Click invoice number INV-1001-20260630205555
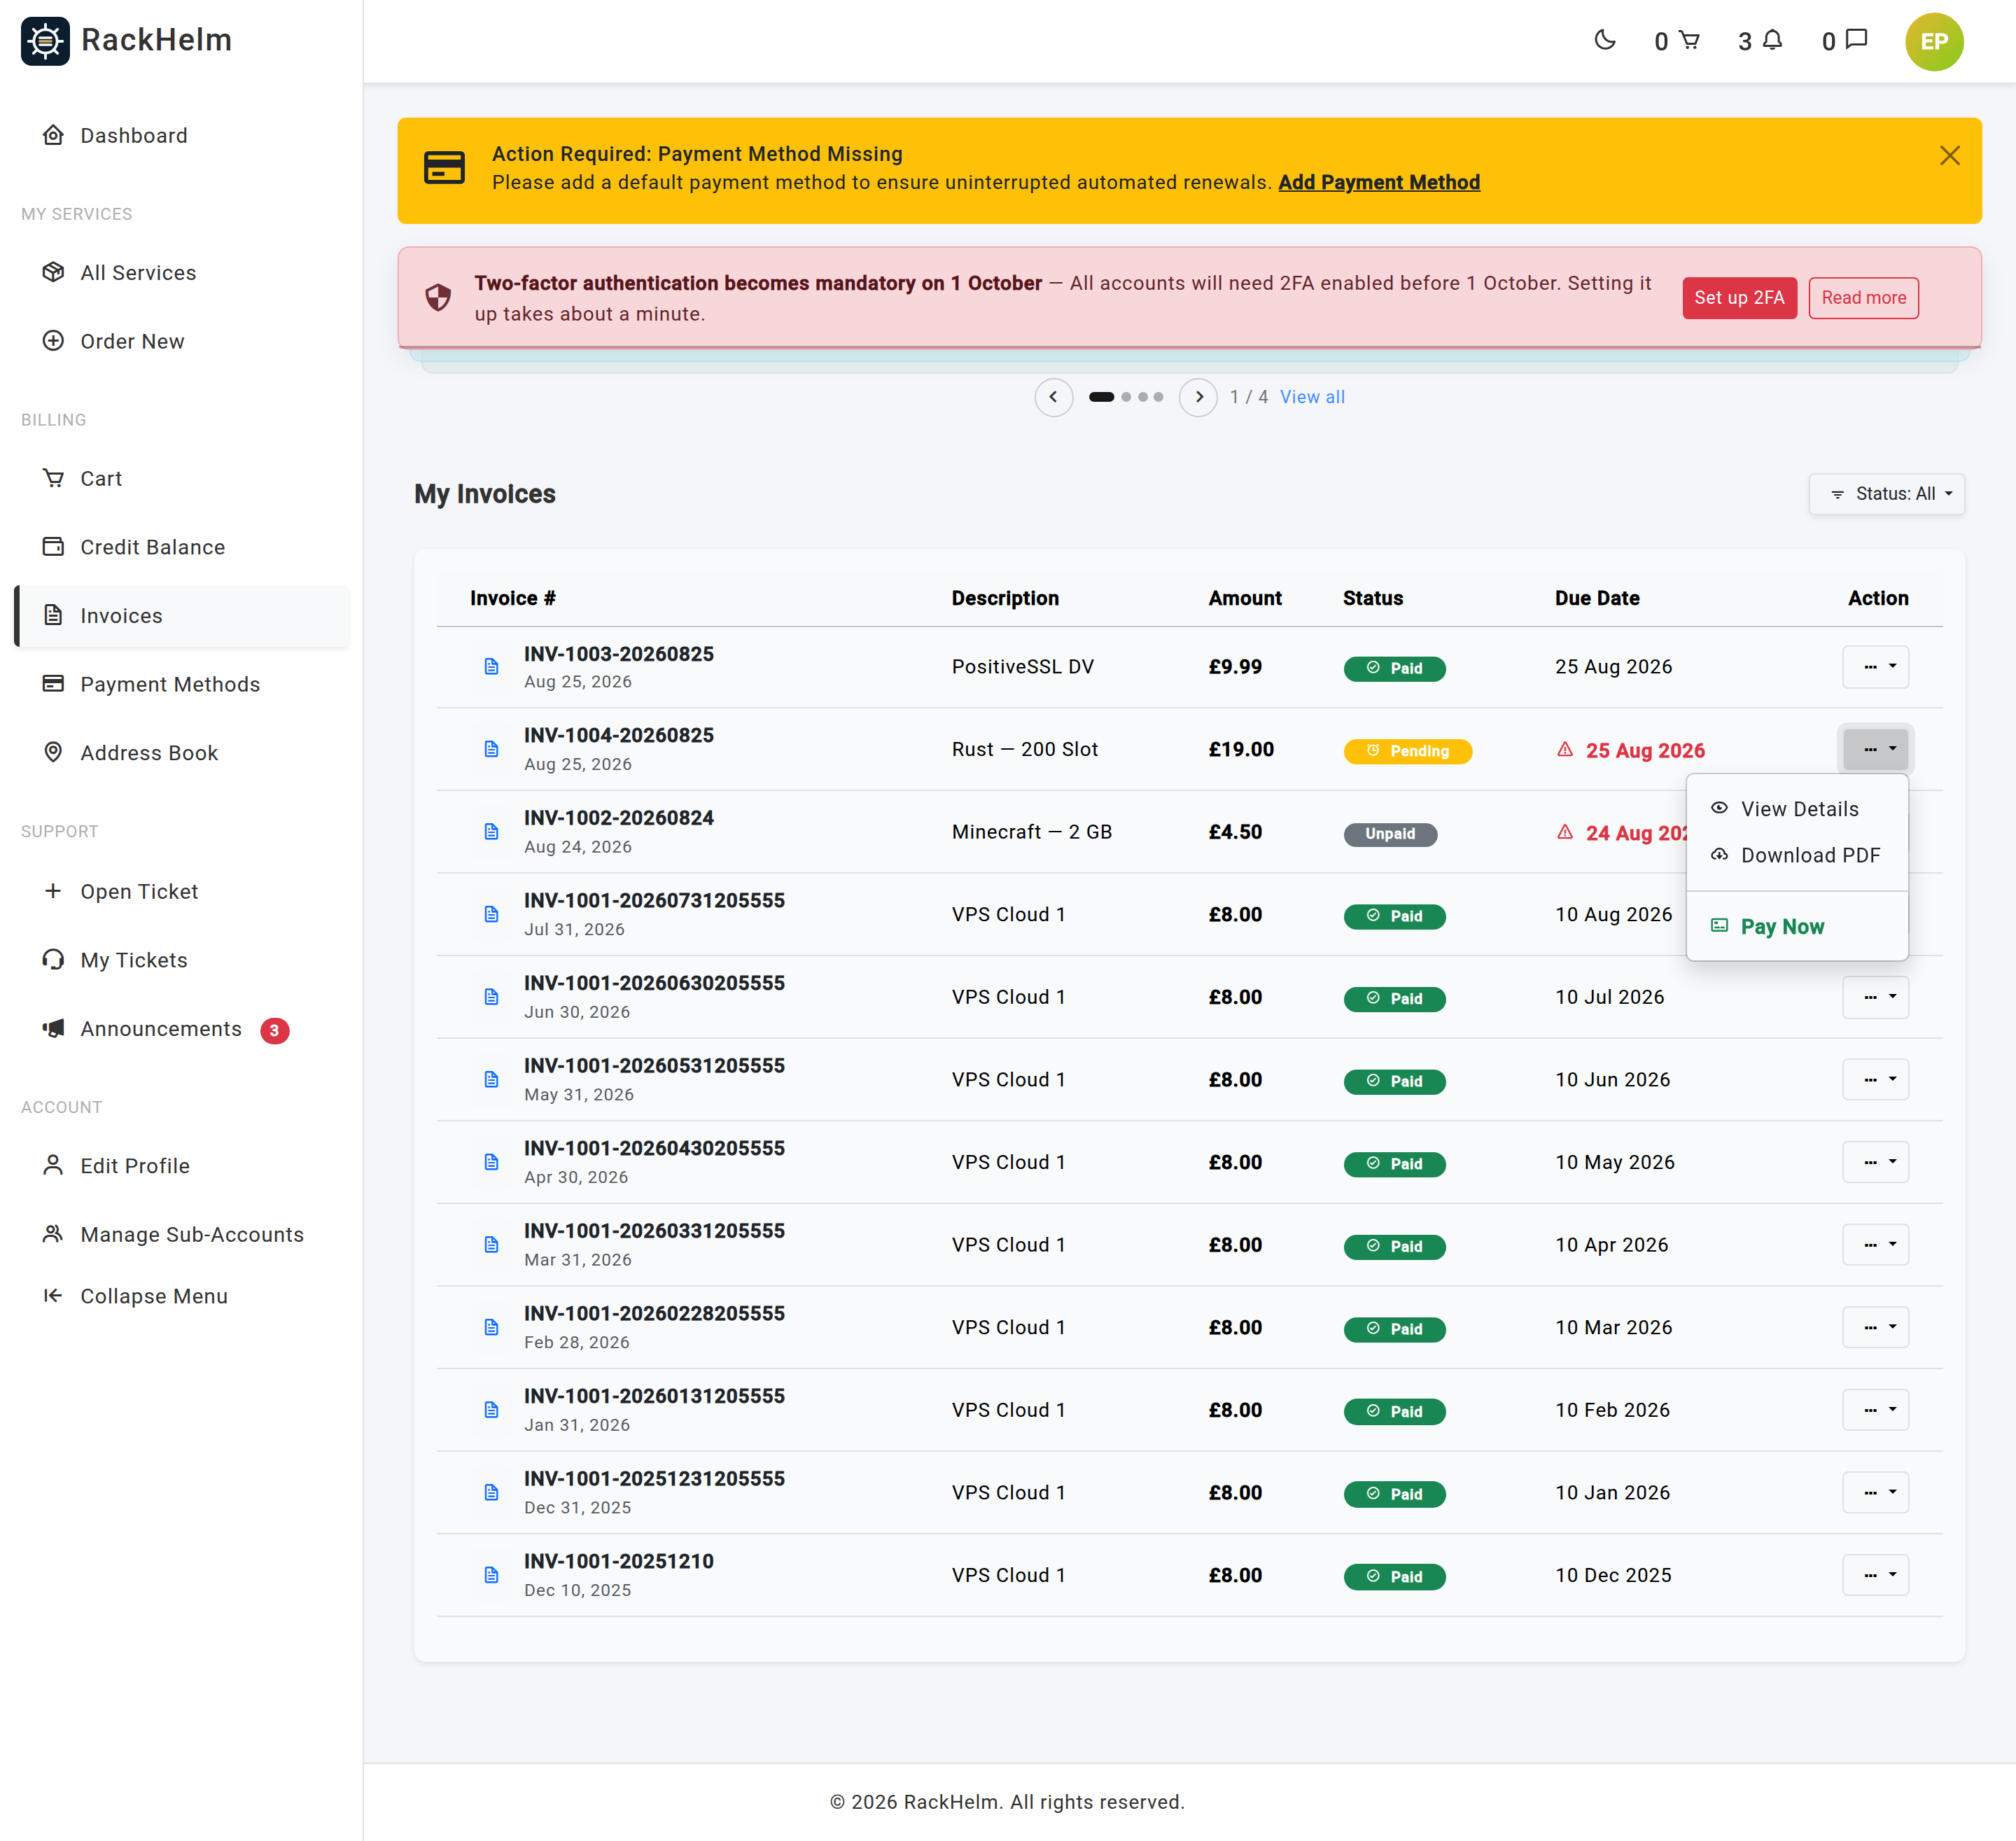 654,984
